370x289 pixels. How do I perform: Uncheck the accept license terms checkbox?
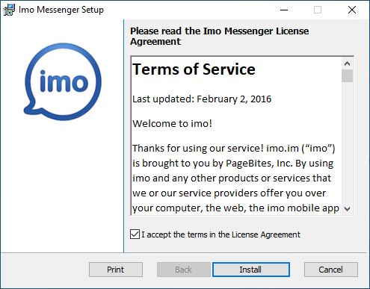(135, 234)
